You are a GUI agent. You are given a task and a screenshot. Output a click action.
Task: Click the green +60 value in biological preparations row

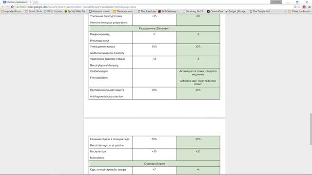(x=198, y=16)
